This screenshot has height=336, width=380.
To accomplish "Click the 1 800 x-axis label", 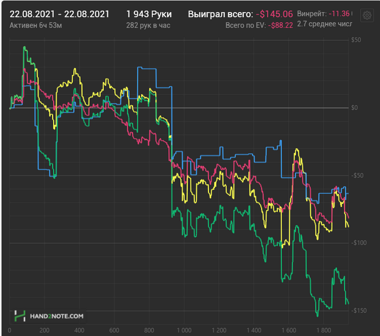I will (x=324, y=330).
